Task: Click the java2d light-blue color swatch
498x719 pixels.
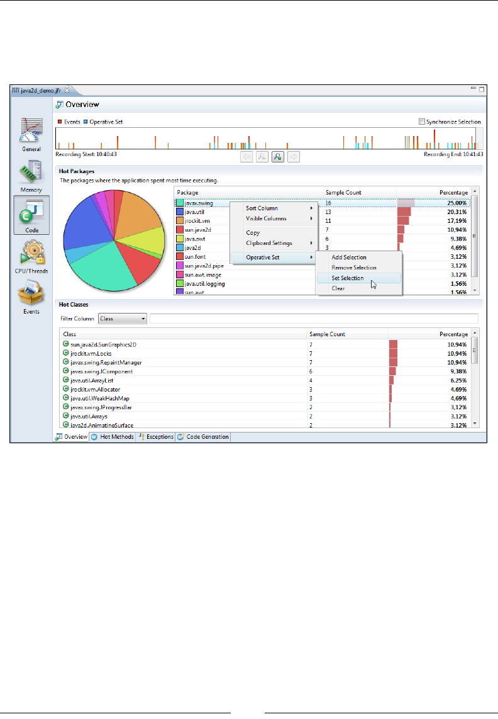Action: (x=180, y=247)
